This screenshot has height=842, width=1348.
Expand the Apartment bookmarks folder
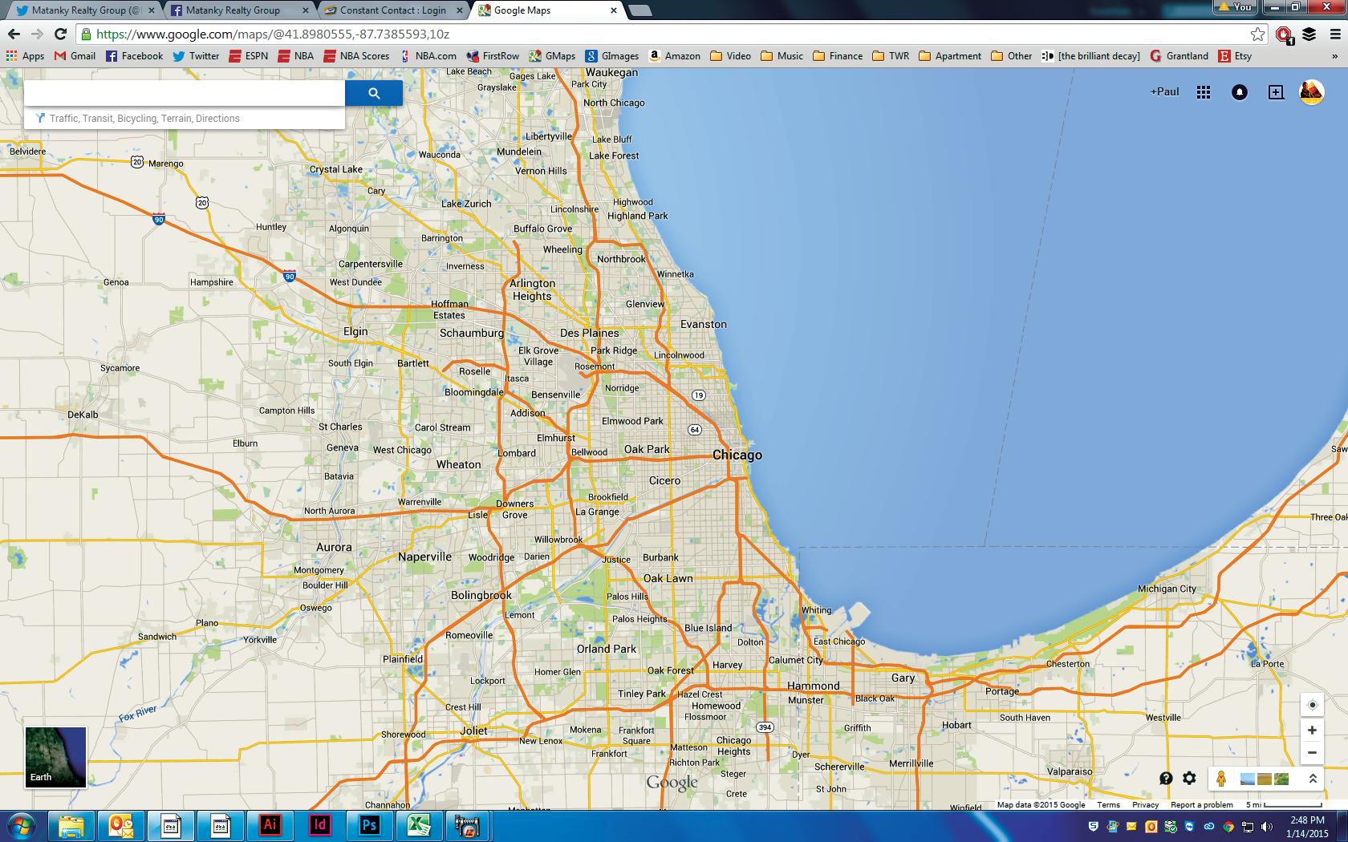(x=950, y=56)
